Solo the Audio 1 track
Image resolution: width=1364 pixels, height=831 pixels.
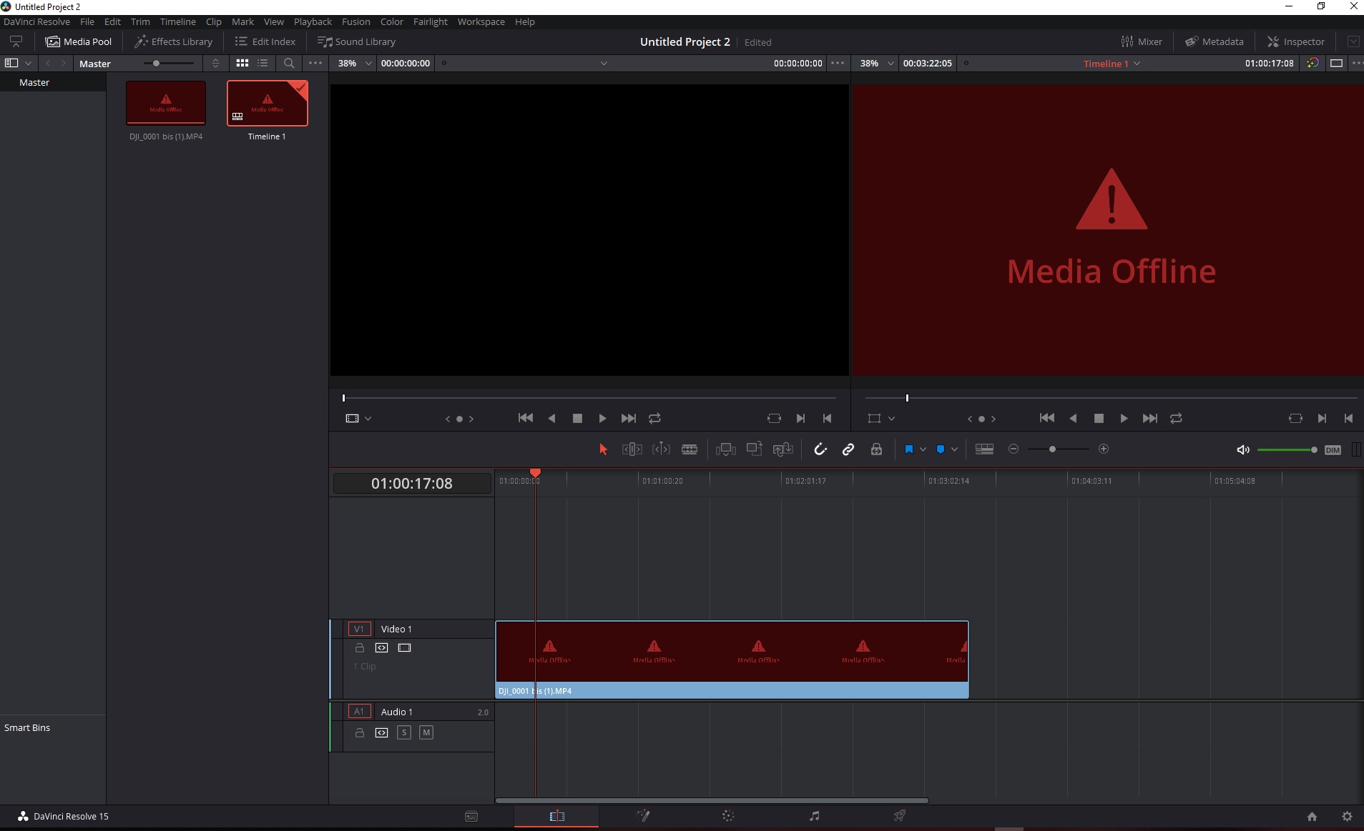click(x=404, y=732)
